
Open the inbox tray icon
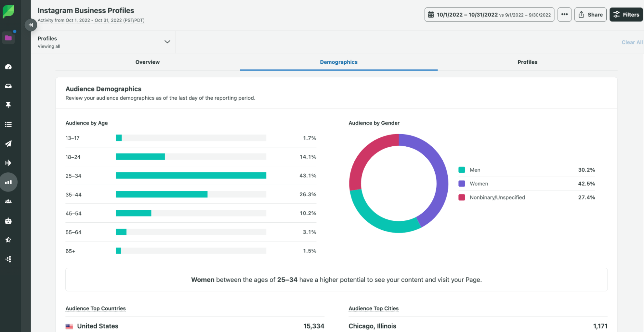tap(8, 86)
